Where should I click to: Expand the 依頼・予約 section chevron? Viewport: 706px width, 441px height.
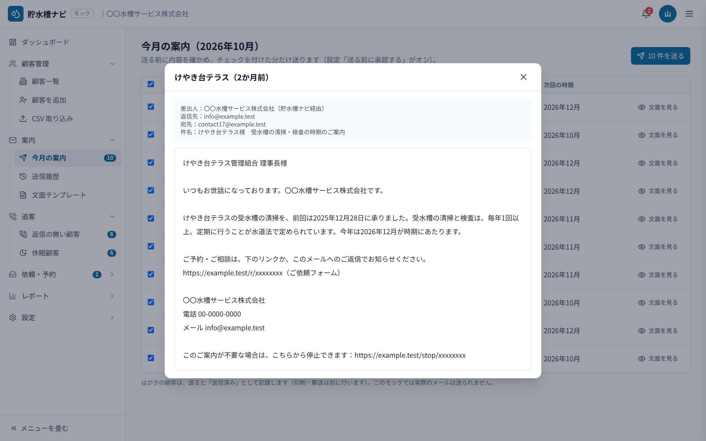tap(112, 274)
